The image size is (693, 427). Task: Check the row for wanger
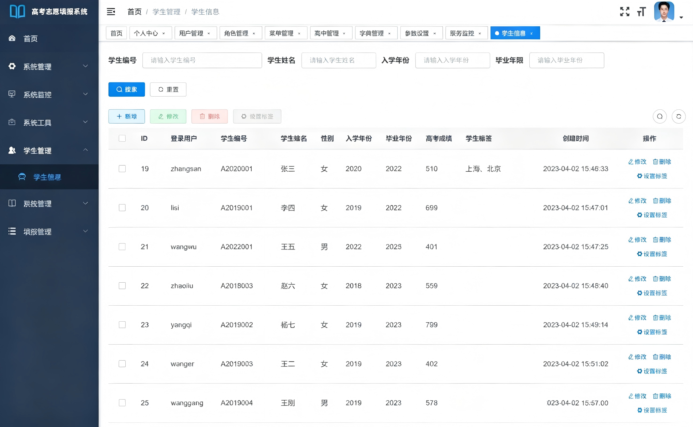pos(122,363)
